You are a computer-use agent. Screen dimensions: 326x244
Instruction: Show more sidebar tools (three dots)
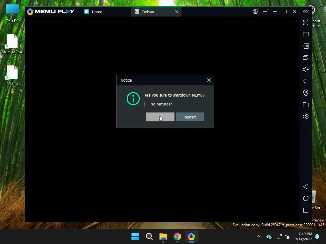tap(306, 128)
